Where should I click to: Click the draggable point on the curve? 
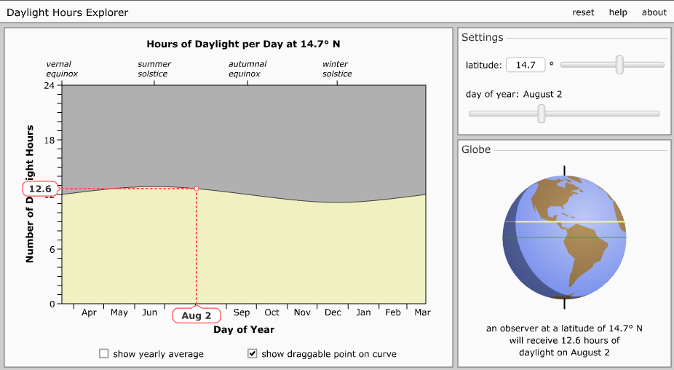point(197,189)
